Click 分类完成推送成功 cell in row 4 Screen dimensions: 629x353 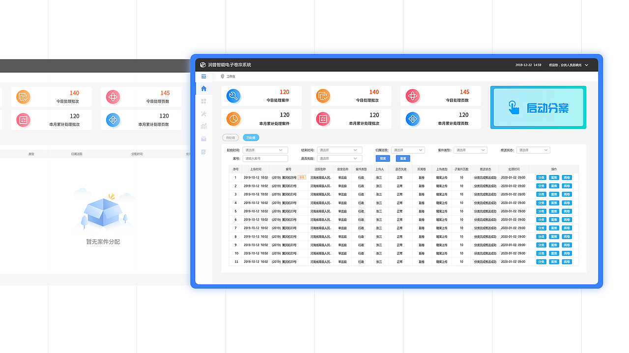tap(486, 202)
